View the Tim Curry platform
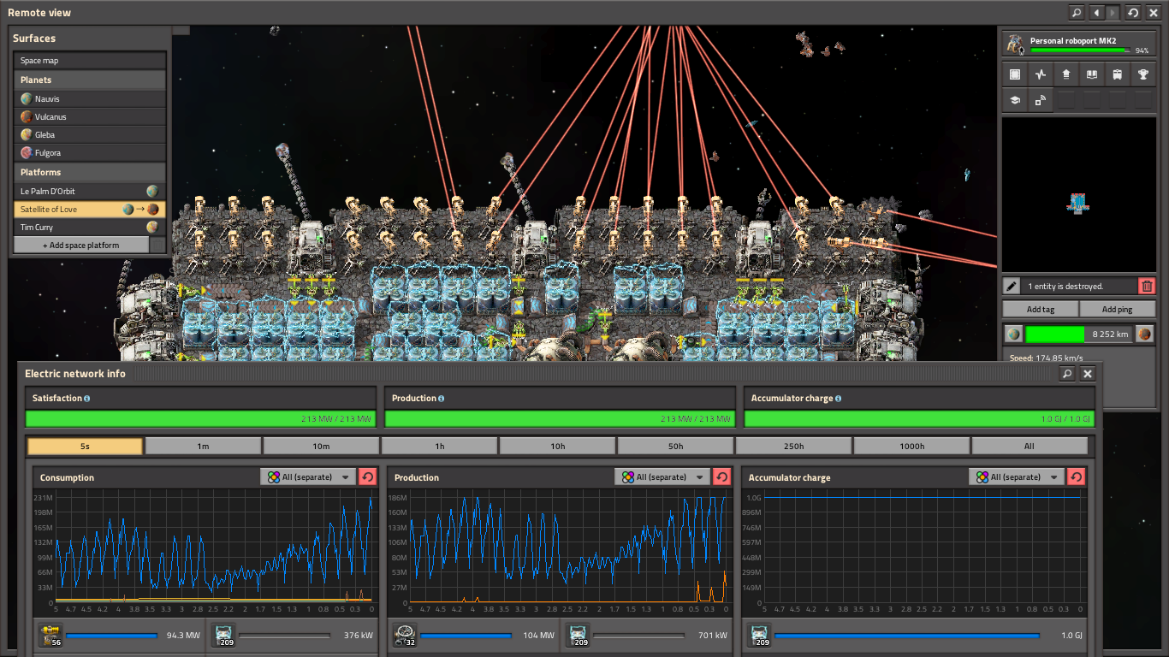The height and width of the screenshot is (657, 1169). click(x=90, y=228)
